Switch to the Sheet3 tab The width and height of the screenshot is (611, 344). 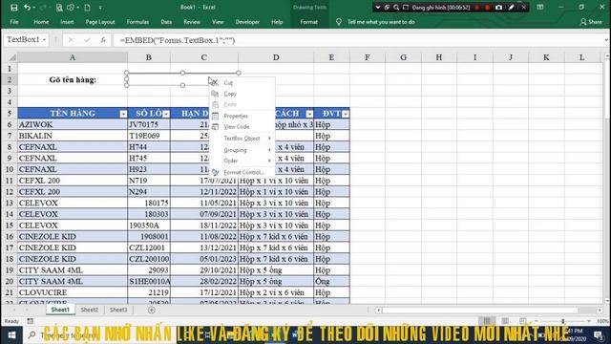coord(118,310)
